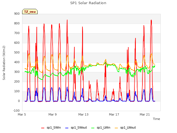Click the 200 y-axis tick label
Image resolution: width=177 pixels, height=133 pixels.
(x=17, y=82)
